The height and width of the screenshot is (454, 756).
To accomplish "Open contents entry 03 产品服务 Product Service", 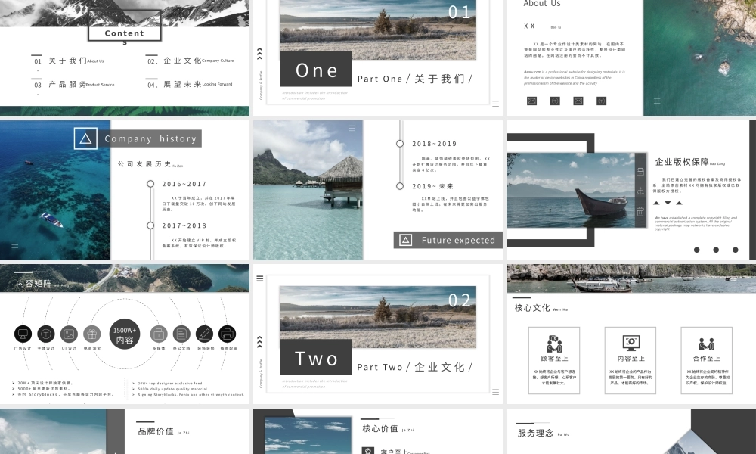I will 73,85.
